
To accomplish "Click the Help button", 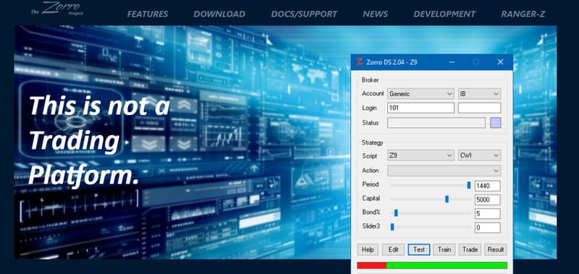I will pos(368,249).
